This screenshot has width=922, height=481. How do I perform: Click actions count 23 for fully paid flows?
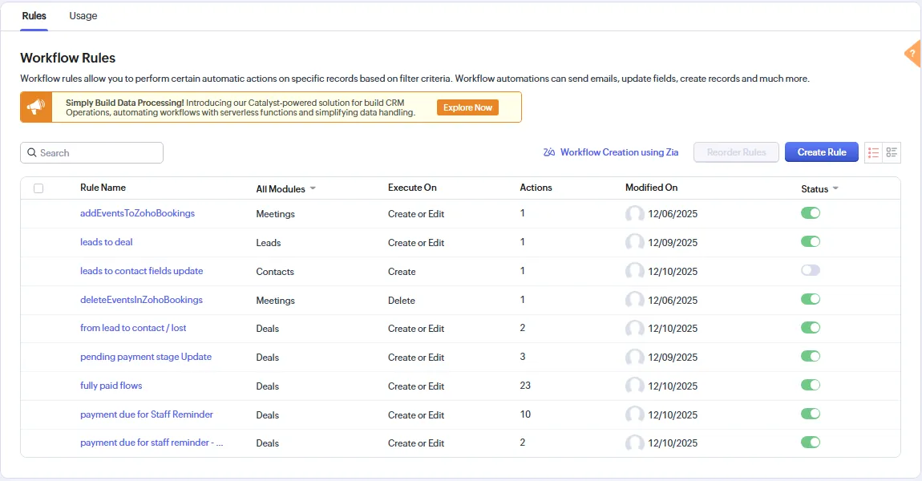pos(525,386)
